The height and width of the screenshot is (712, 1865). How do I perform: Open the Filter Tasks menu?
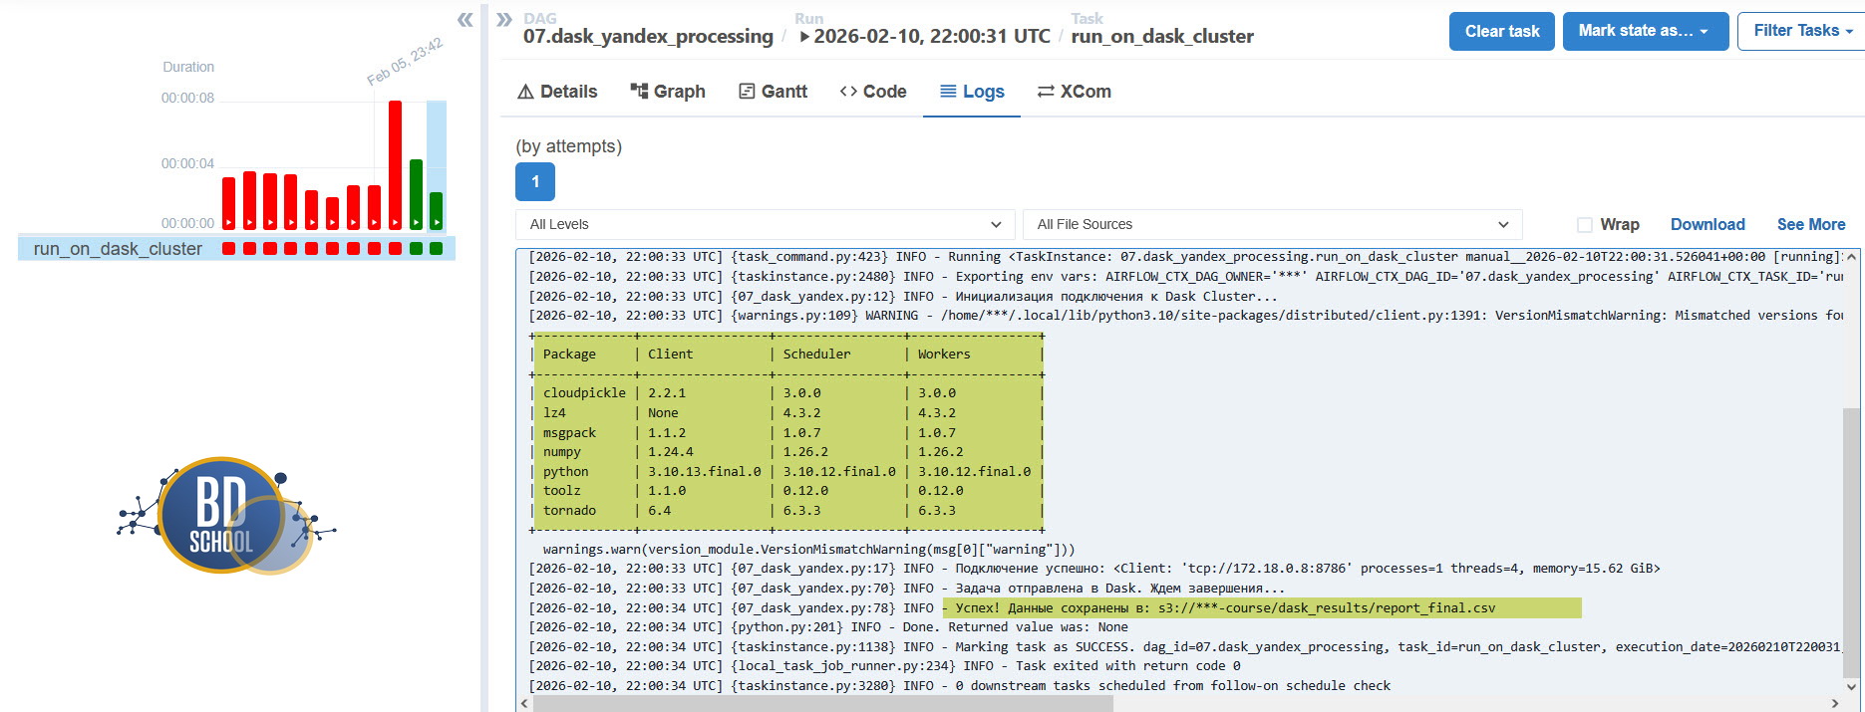coord(1802,31)
